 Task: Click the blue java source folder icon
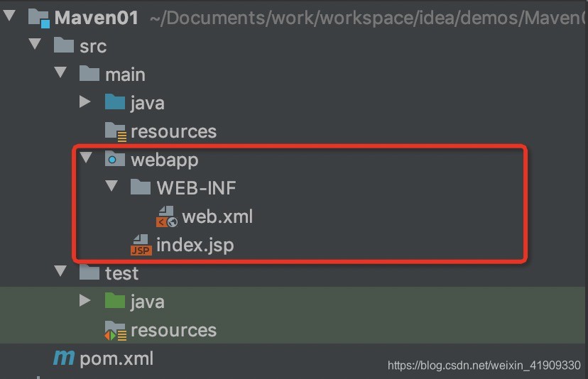coord(115,102)
